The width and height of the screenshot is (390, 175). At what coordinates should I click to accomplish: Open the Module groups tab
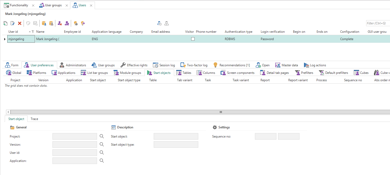tap(127, 73)
